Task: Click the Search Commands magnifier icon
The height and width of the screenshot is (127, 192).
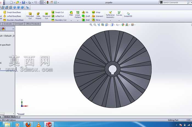Action: tap(189, 2)
